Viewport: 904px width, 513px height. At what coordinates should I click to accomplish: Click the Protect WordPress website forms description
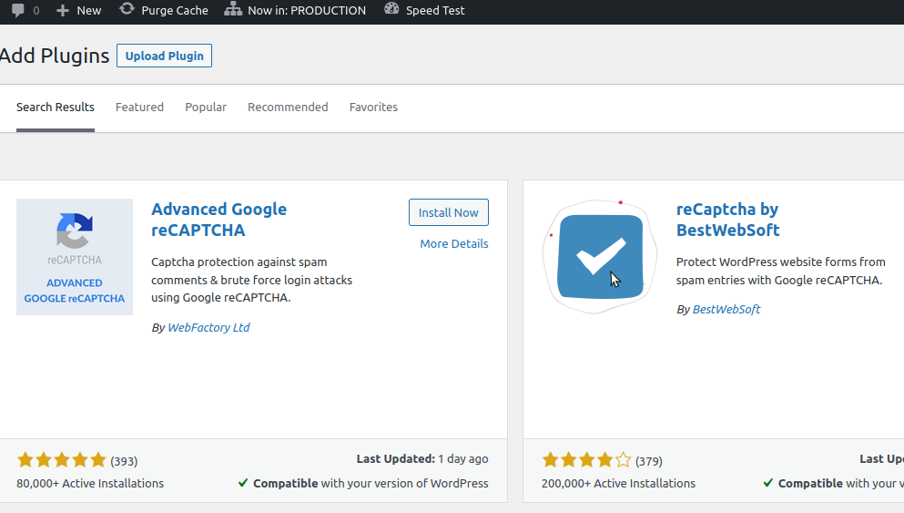[780, 272]
